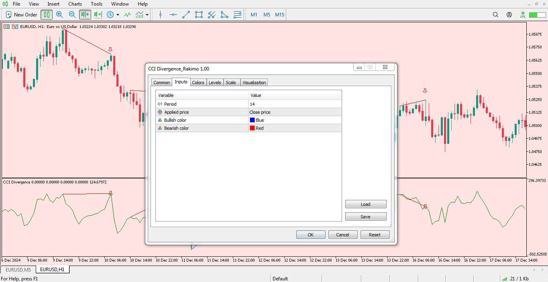Select the horizontal line tool

[173, 15]
